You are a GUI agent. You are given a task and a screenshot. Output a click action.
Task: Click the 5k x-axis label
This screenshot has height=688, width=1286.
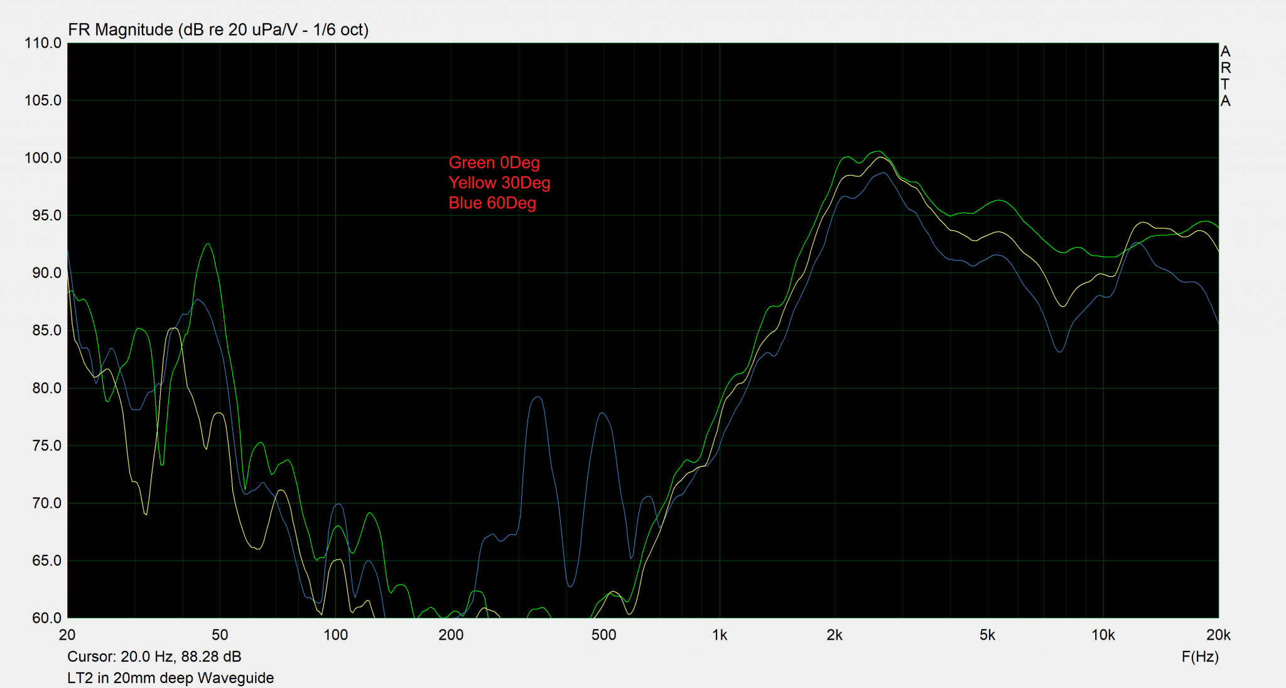987,635
